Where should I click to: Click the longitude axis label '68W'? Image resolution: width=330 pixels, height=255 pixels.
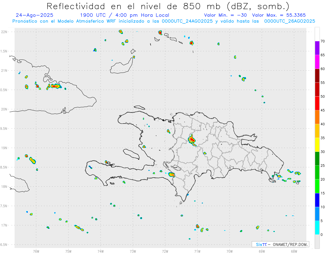(294, 251)
